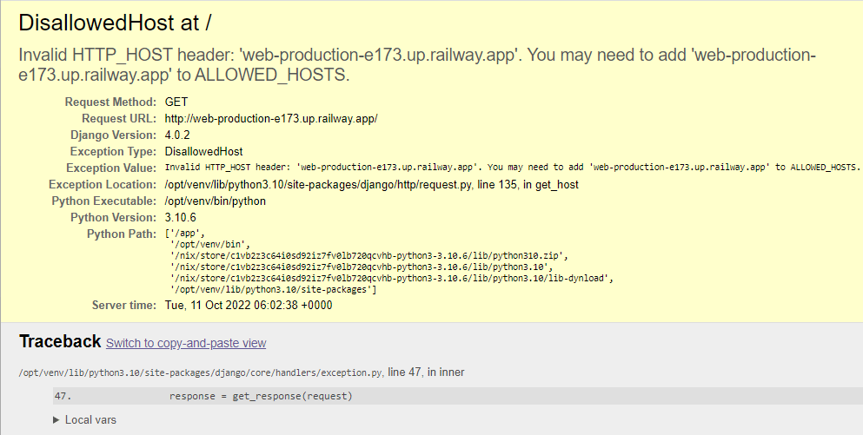Image resolution: width=863 pixels, height=435 pixels.
Task: Click the Traceback section heading
Action: pos(60,341)
